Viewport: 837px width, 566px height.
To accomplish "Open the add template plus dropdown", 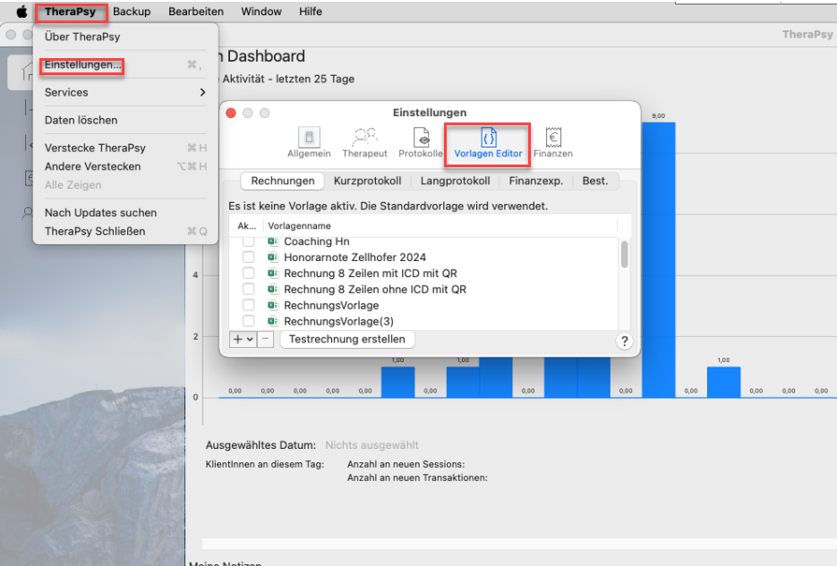I will 243,339.
